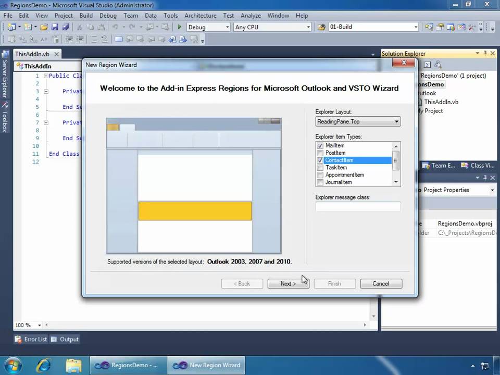500x375 pixels.
Task: Click the Undo arrow icon
Action: tap(115, 27)
